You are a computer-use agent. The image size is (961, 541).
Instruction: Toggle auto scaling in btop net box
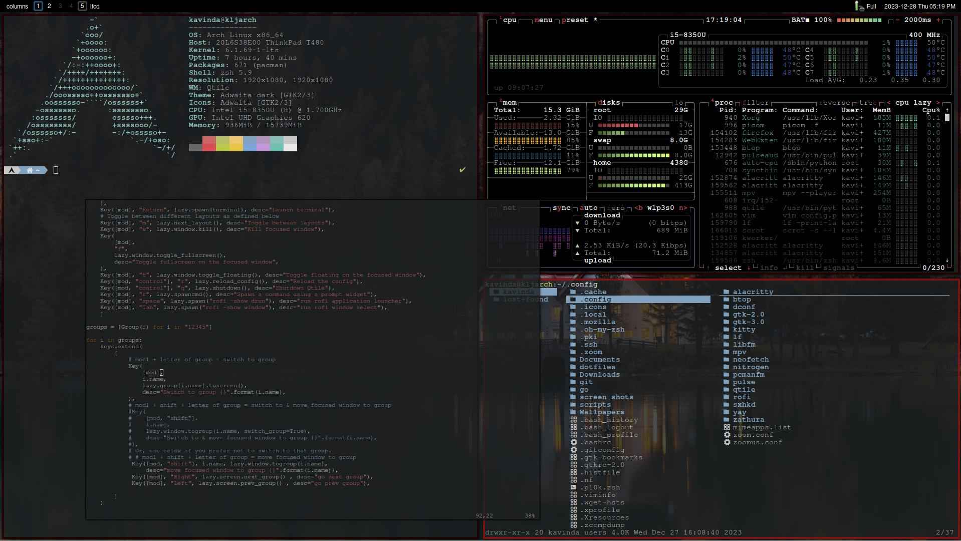[588, 208]
